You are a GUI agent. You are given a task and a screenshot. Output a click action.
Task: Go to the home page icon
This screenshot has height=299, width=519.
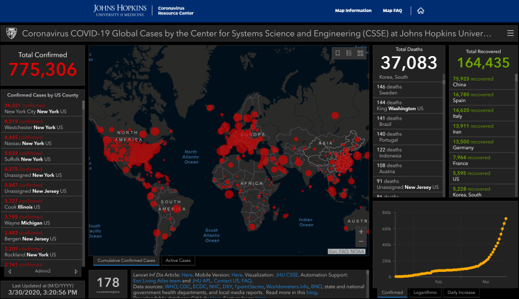click(x=420, y=11)
